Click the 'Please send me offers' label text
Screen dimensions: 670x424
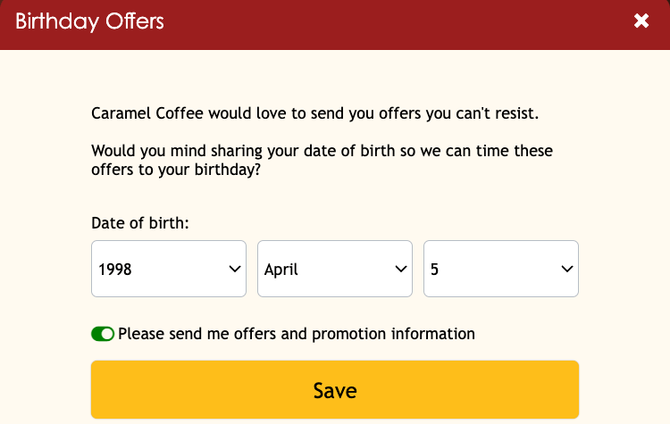(295, 334)
